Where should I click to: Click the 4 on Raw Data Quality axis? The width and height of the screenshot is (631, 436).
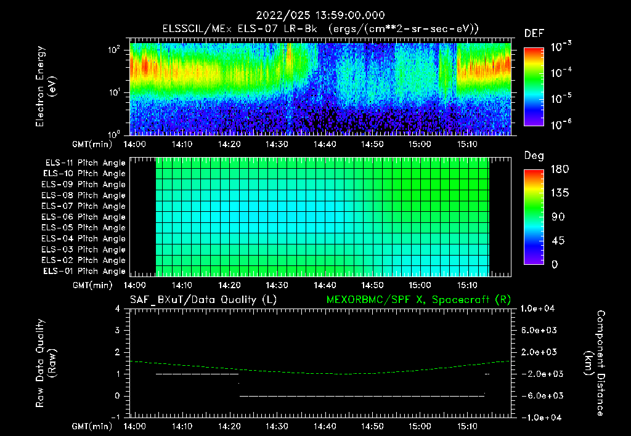click(118, 309)
